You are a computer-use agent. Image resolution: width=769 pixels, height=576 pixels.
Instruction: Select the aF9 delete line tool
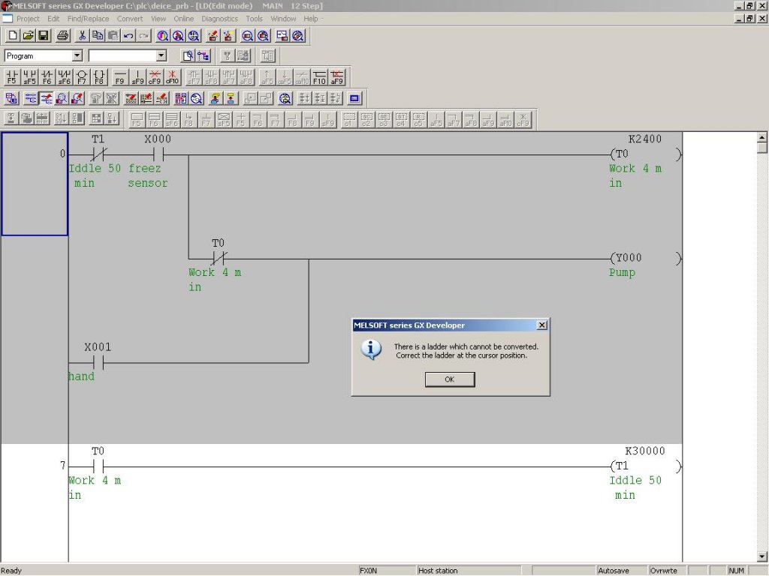[337, 77]
